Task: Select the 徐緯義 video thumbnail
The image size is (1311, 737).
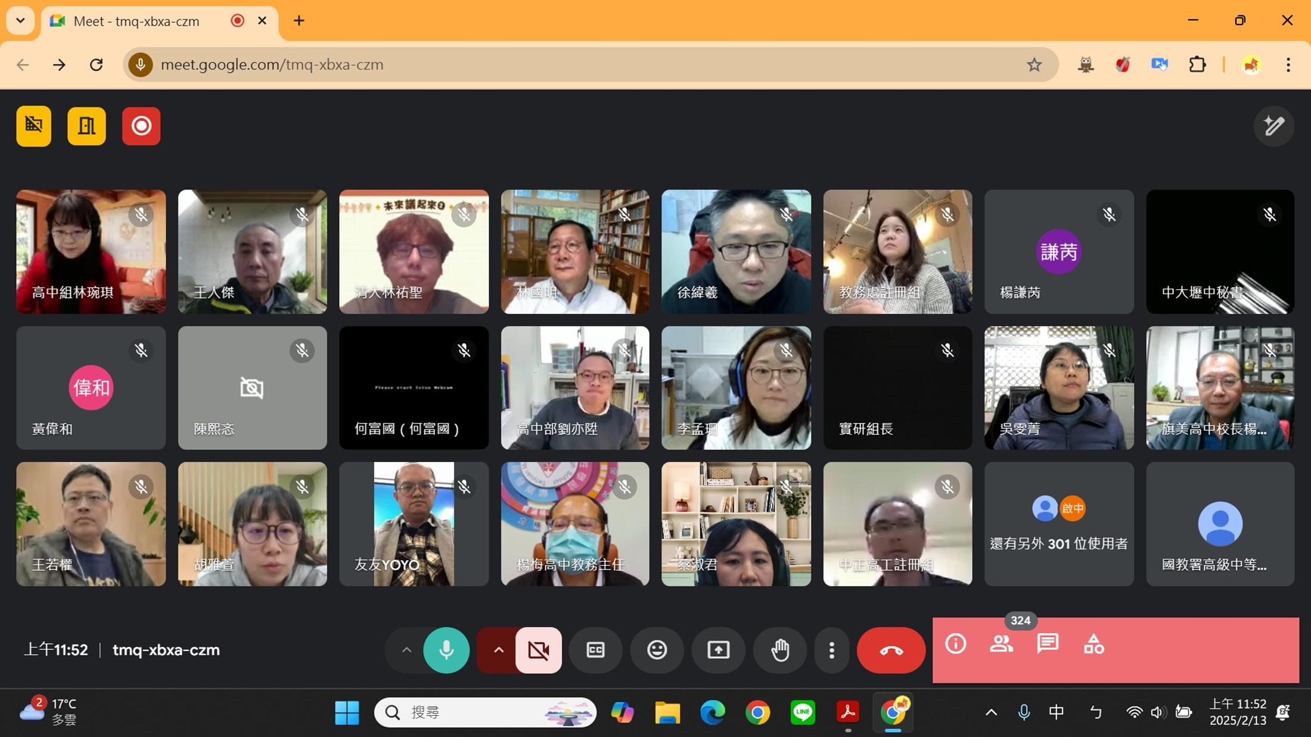Action: tap(736, 251)
